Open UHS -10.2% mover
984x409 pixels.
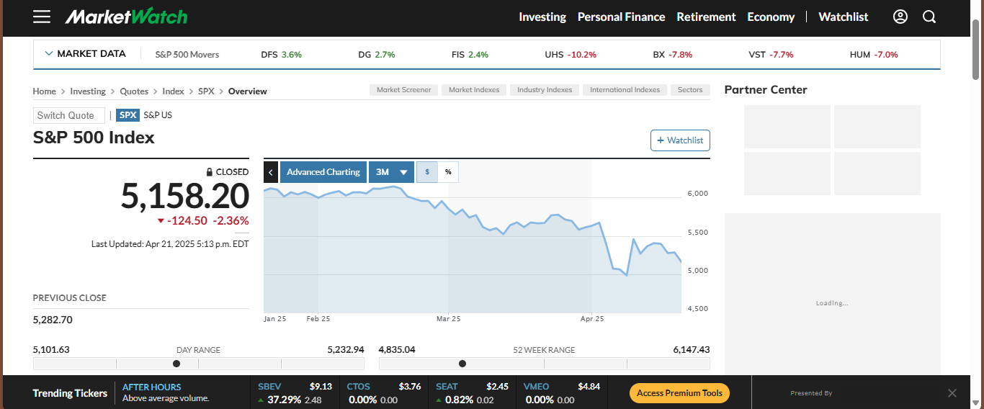(x=571, y=55)
